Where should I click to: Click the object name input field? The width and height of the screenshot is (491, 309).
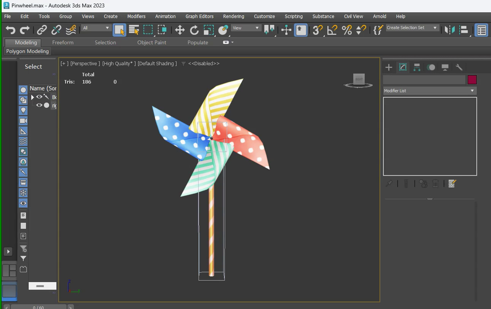424,80
